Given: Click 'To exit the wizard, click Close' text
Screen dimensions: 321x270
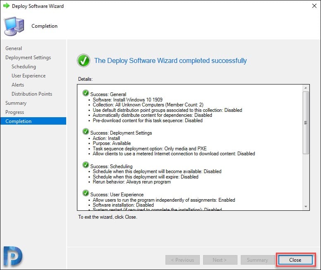Looking at the screenshot, I should coord(108,217).
